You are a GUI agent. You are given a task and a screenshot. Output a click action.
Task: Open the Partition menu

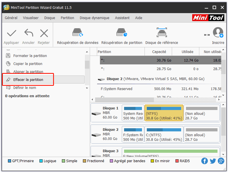(x=67, y=18)
